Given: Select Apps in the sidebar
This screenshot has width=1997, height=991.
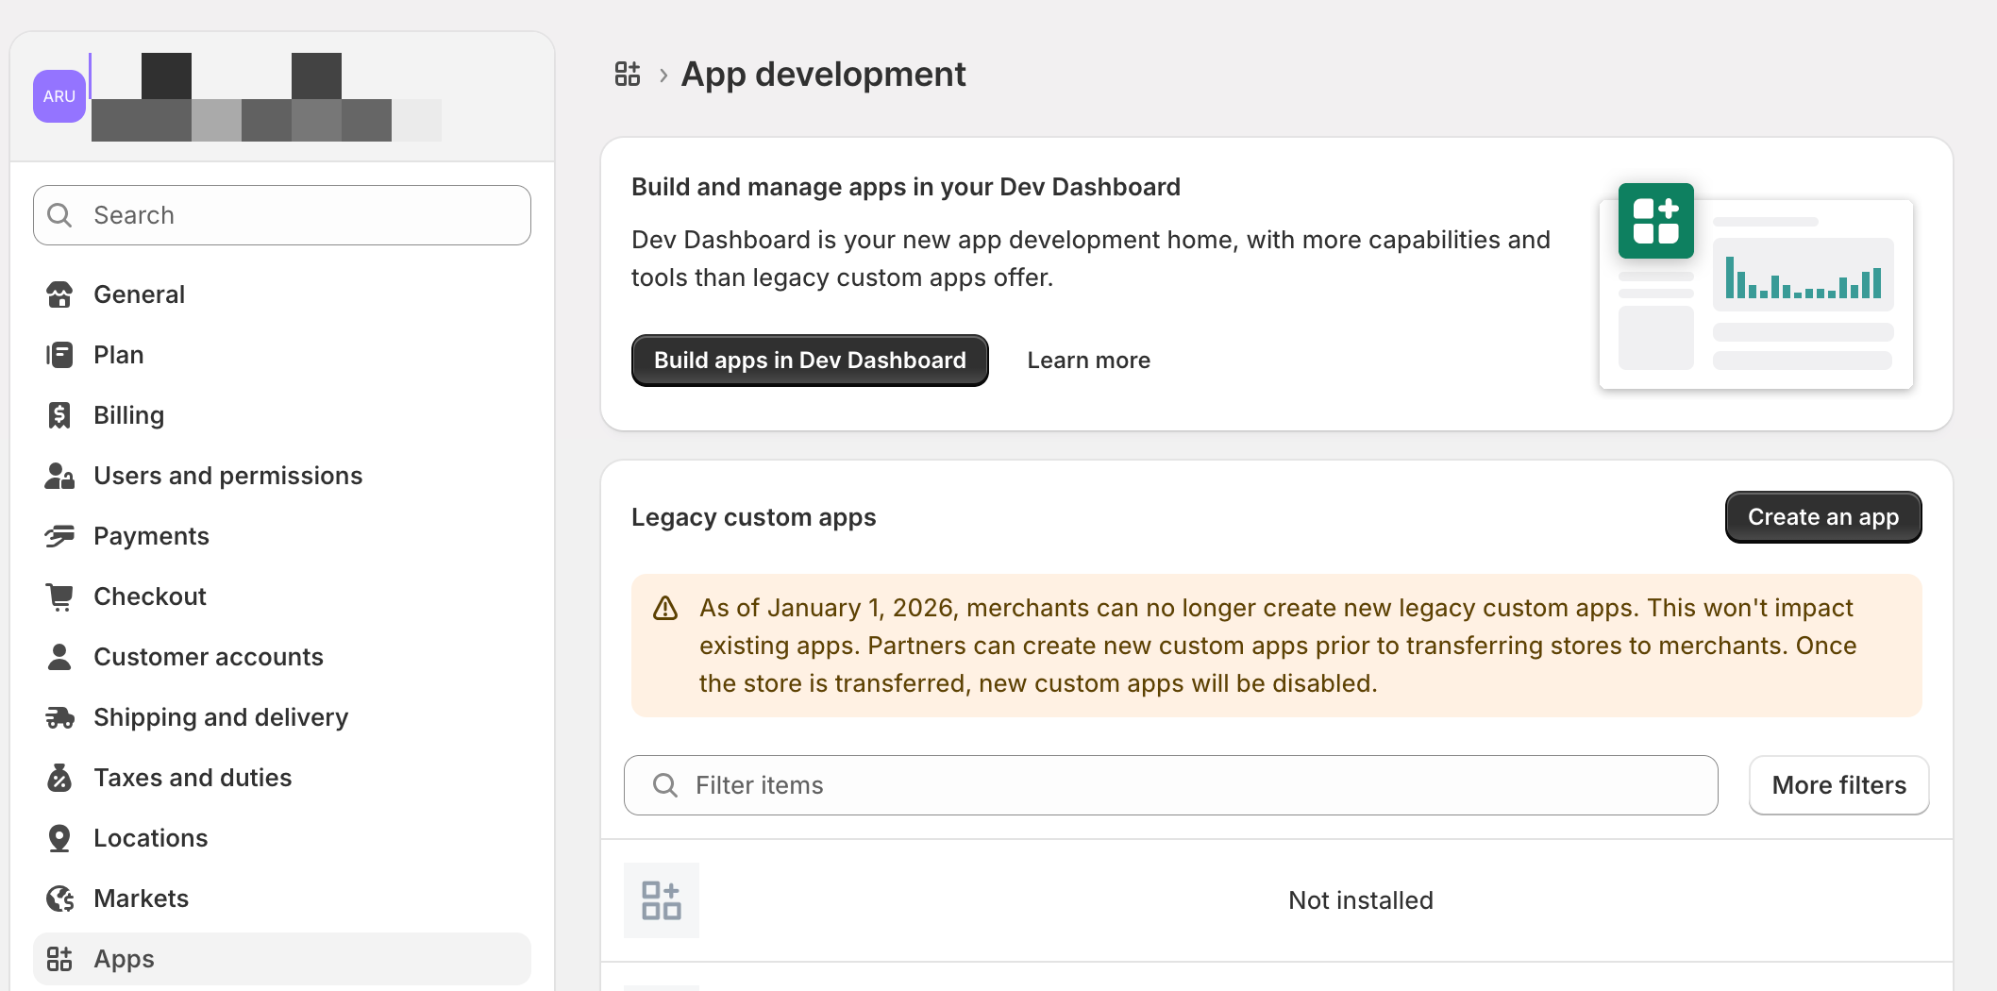Looking at the screenshot, I should pyautogui.click(x=282, y=959).
